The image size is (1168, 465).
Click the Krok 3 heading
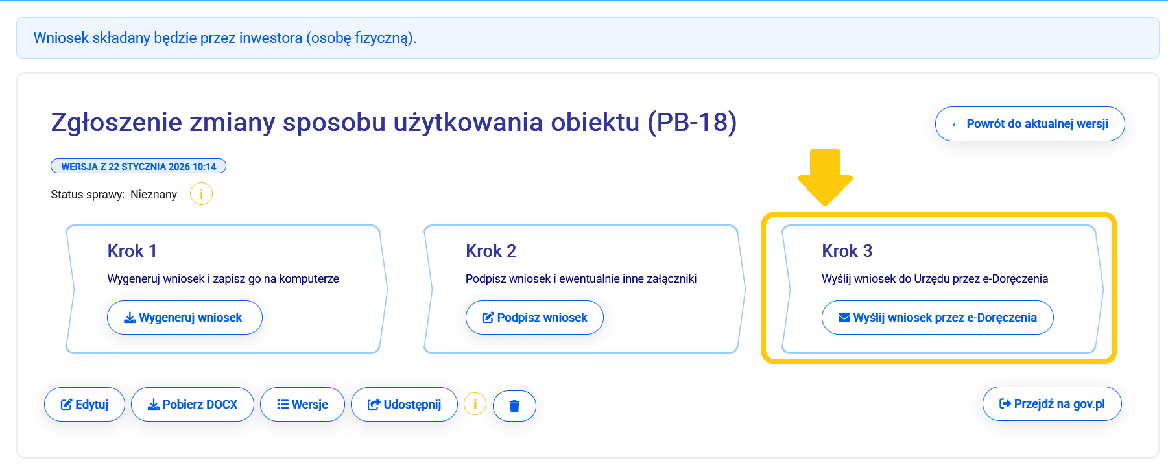coord(847,251)
